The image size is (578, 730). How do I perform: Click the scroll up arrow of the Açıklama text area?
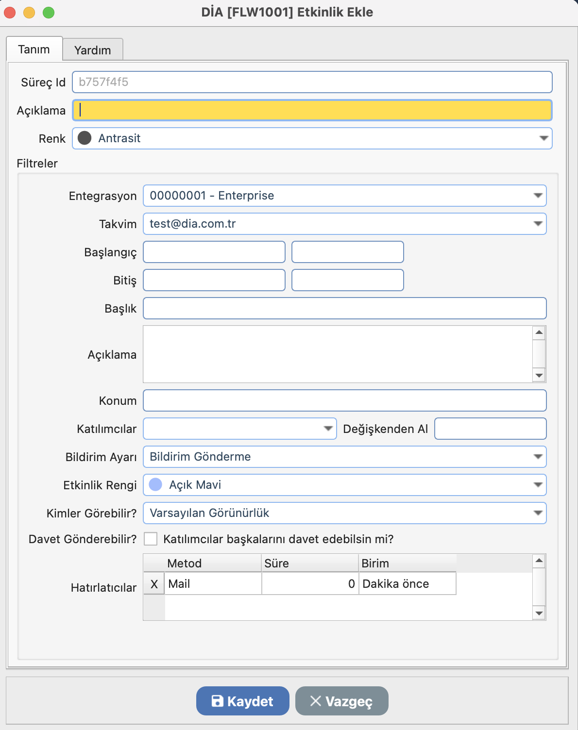pos(539,332)
